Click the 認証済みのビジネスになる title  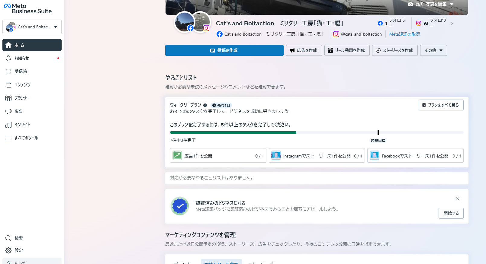point(220,203)
